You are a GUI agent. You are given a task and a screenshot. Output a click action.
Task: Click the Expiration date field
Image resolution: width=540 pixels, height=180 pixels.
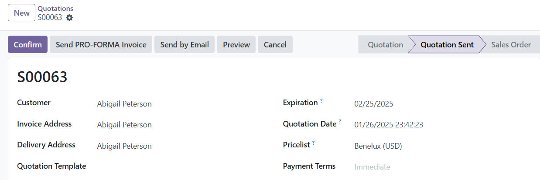pos(445,104)
